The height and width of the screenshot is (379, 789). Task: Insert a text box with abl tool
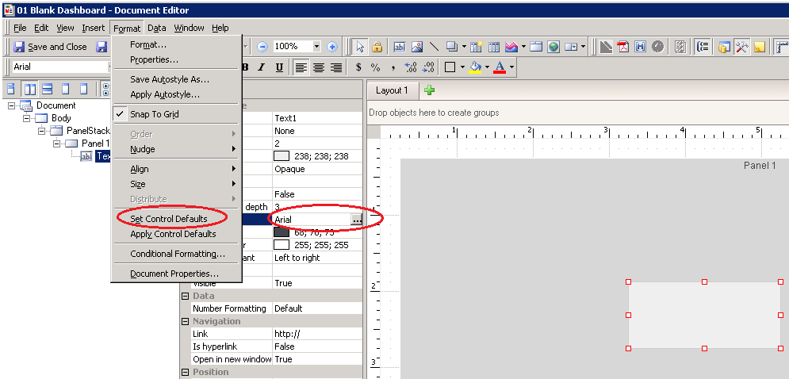point(400,47)
